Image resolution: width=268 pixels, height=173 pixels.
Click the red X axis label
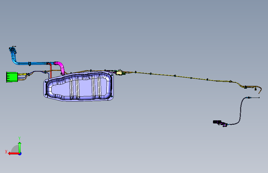coord(6,152)
